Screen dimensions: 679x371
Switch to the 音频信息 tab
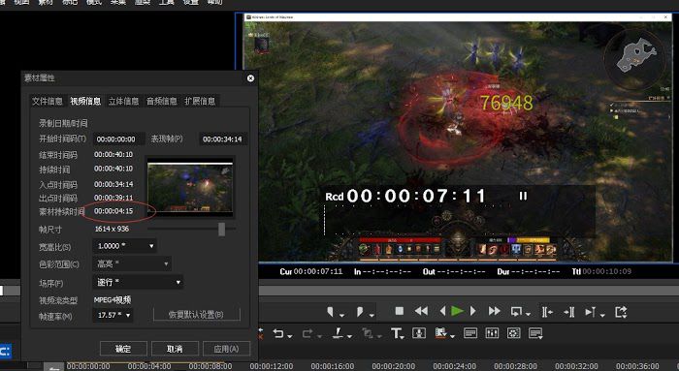coord(162,101)
